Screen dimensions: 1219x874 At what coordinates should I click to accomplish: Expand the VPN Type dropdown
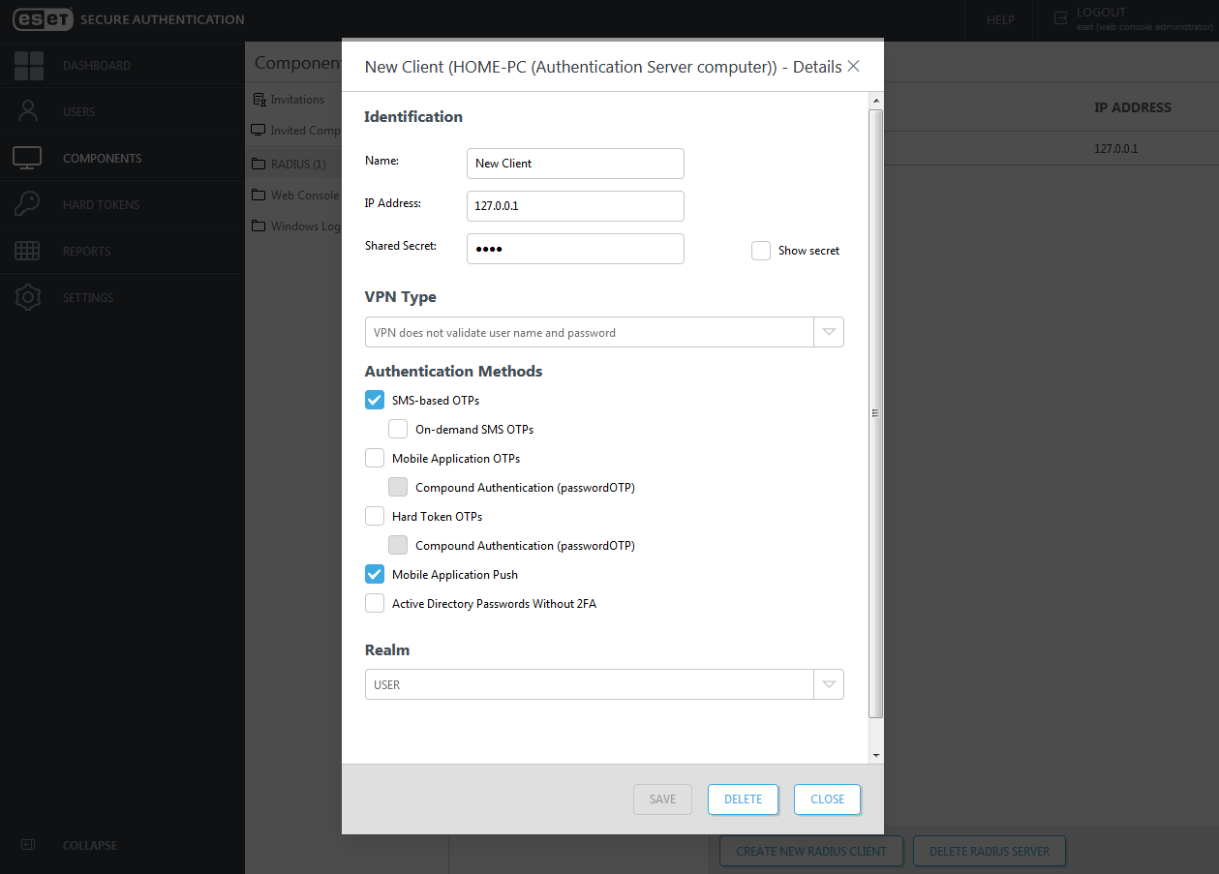[x=828, y=332]
